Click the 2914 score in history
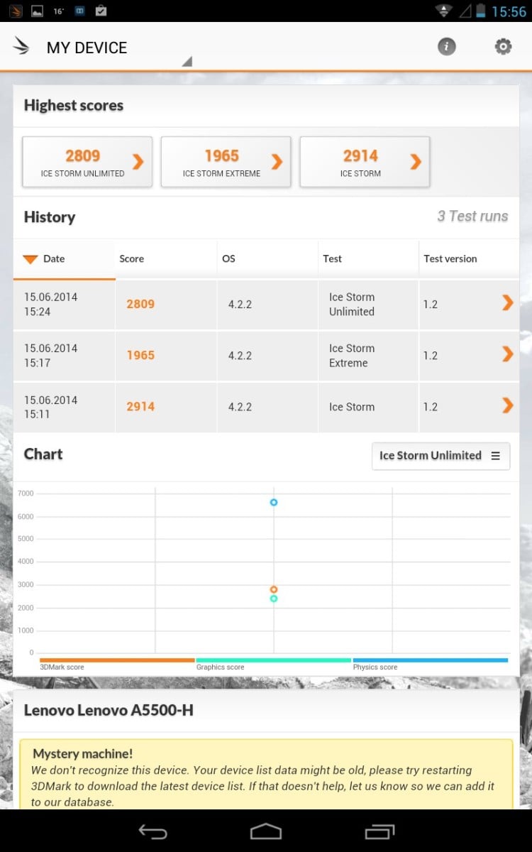This screenshot has height=852, width=532. click(x=140, y=406)
